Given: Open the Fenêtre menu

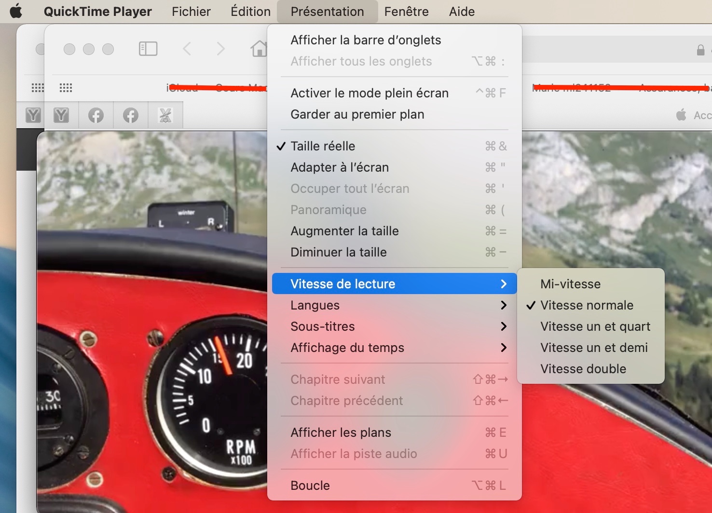Looking at the screenshot, I should coord(406,12).
